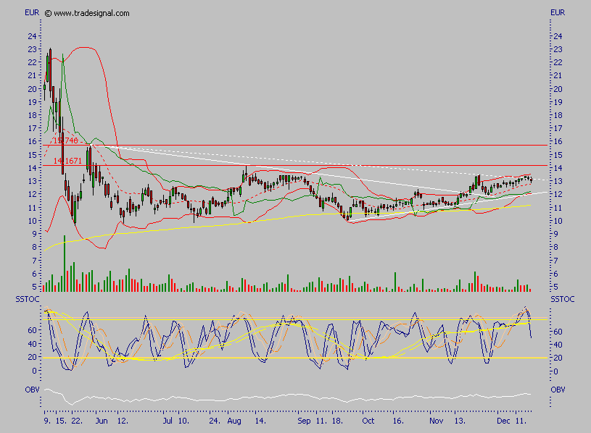Click the tallest green volume bar
This screenshot has width=591, height=433.
pos(65,264)
